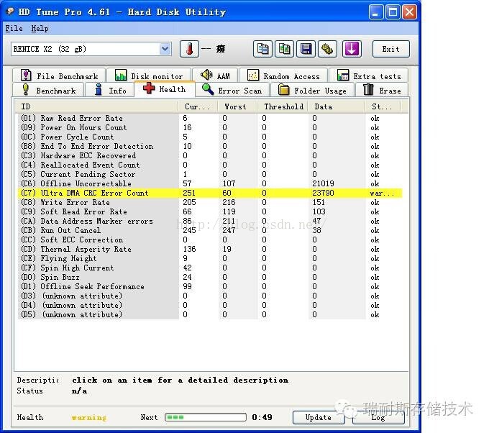This screenshot has height=433, width=489.
Task: Select the Soft ECC Correction row
Action: pos(210,240)
